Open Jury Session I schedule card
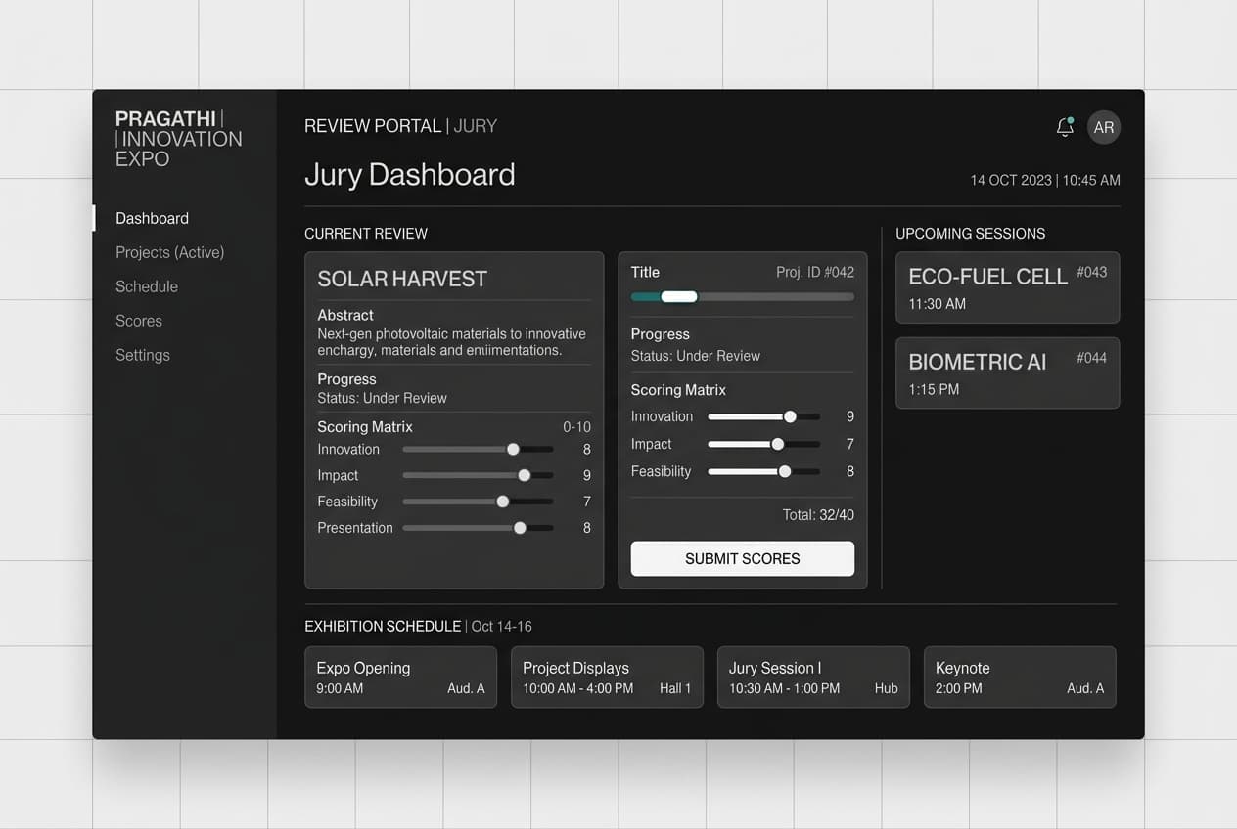Screen dimensions: 1237x829 813,676
